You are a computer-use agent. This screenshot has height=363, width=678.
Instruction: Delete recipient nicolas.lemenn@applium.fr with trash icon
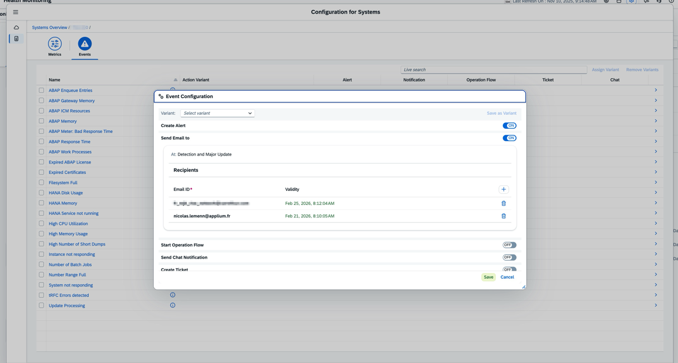pyautogui.click(x=503, y=216)
